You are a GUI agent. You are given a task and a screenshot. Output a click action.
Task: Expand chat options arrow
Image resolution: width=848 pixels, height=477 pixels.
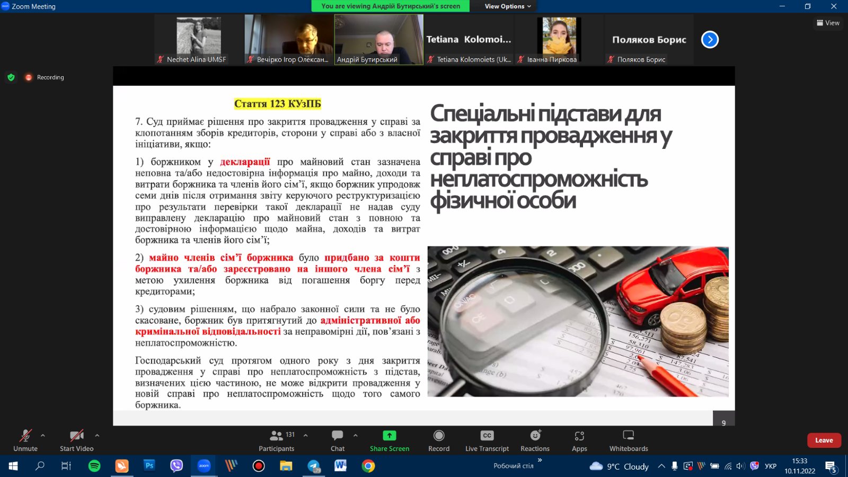click(356, 436)
